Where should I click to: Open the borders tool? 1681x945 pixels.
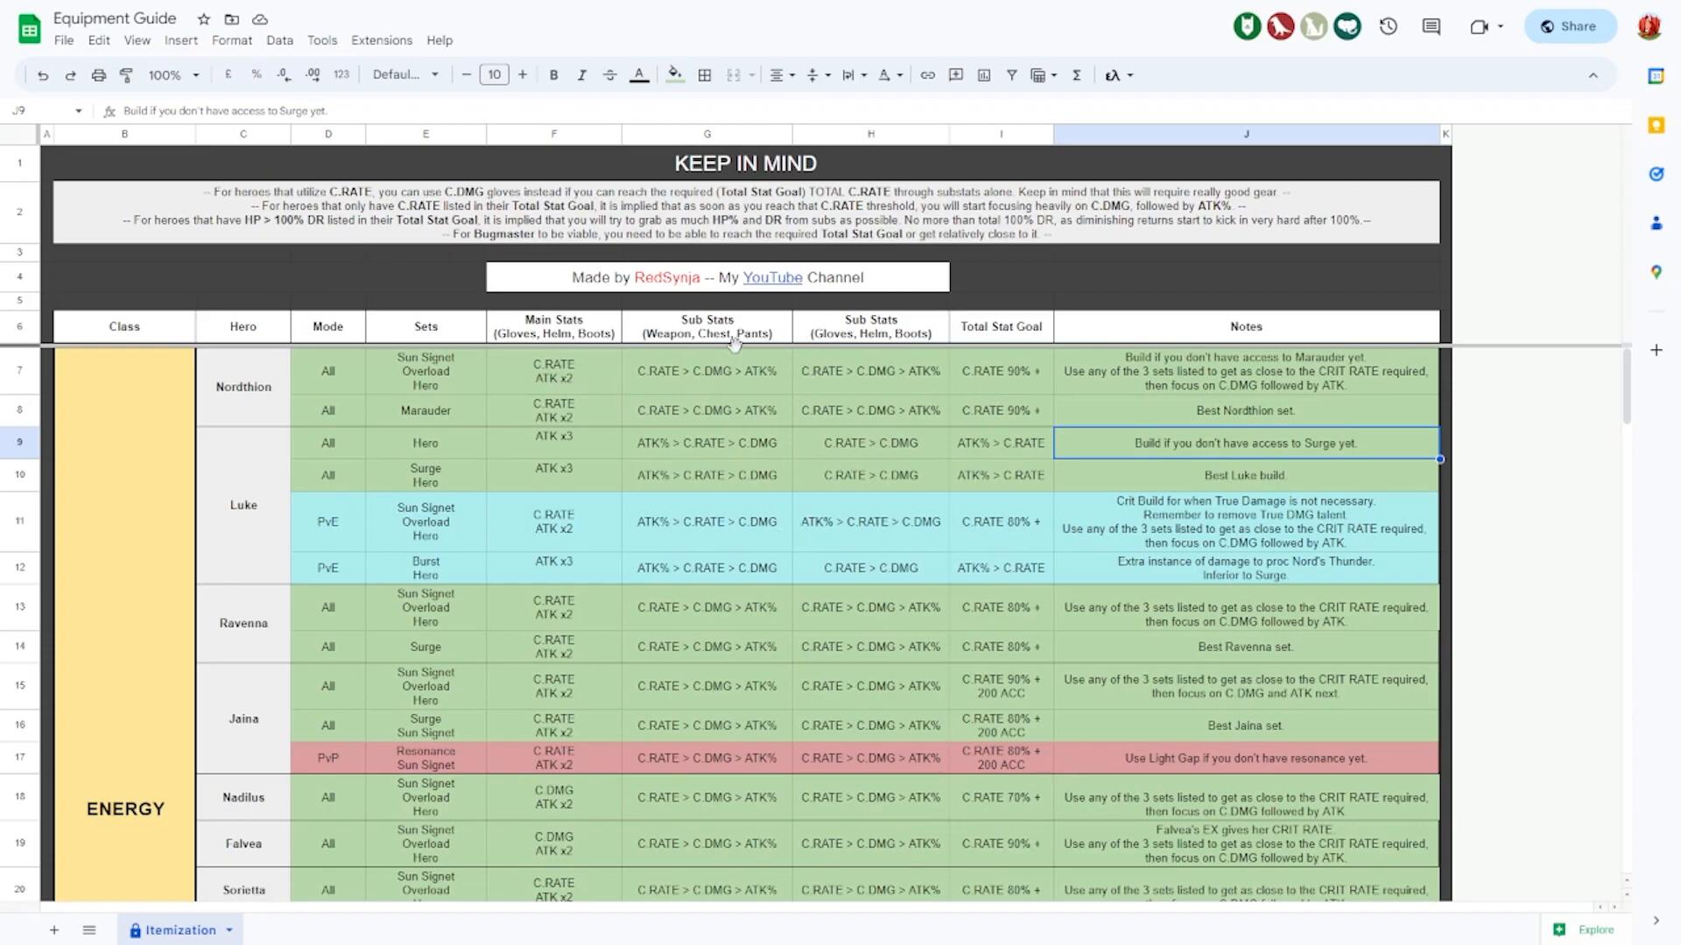point(705,75)
